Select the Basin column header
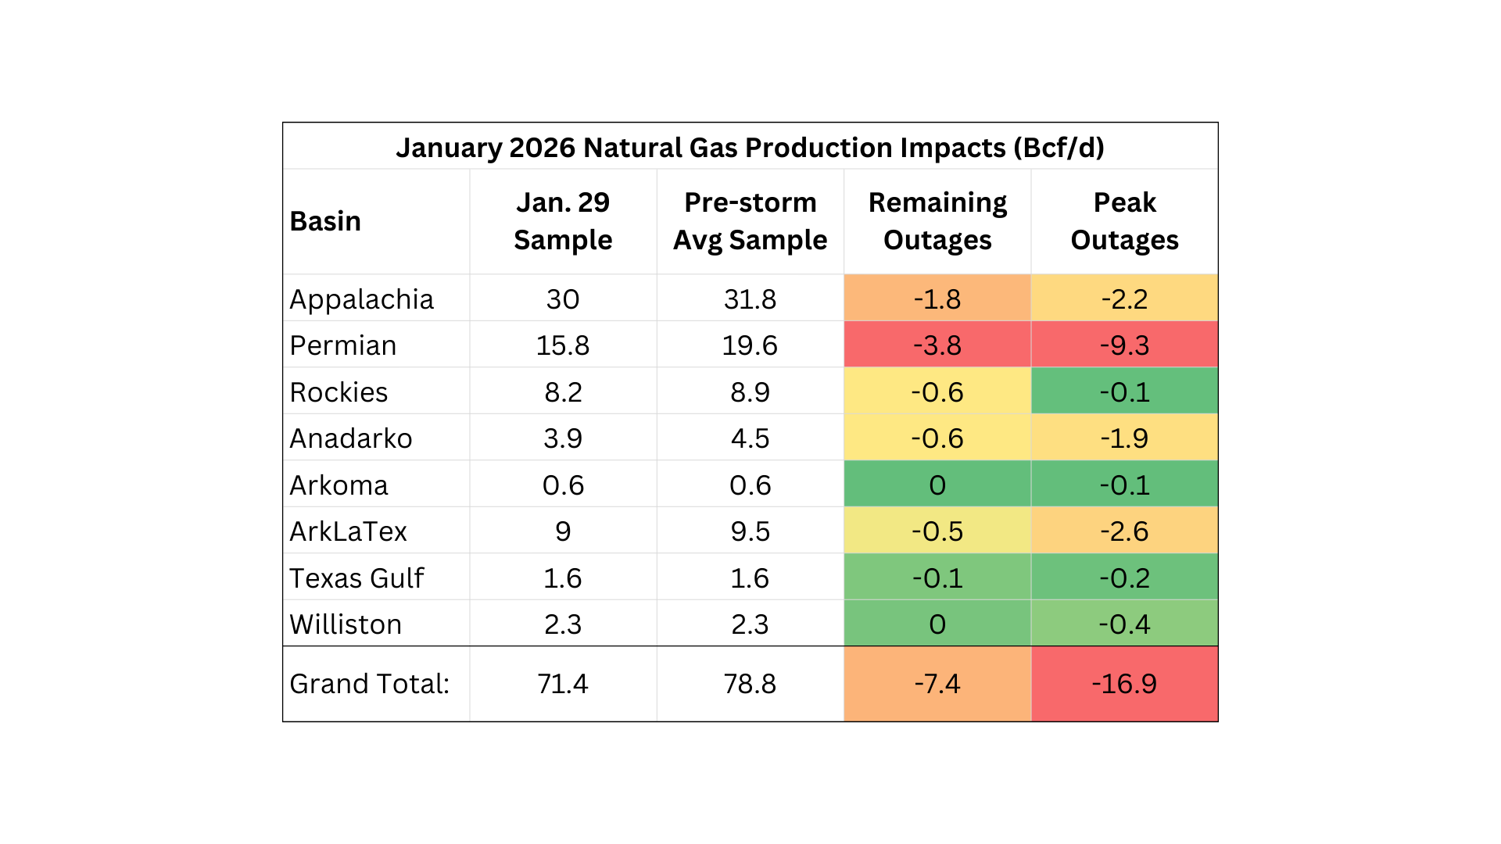This screenshot has width=1501, height=844. click(x=325, y=221)
